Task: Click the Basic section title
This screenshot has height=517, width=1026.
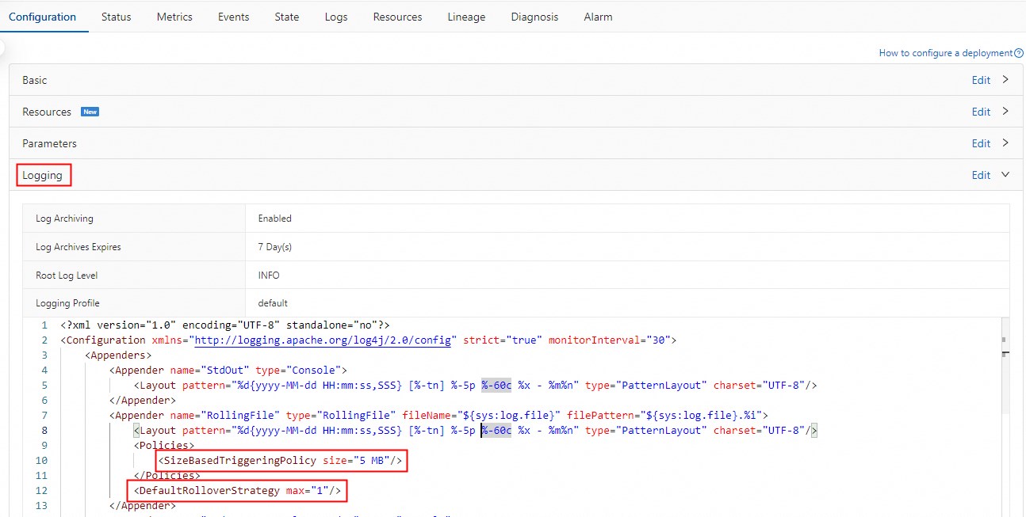Action: click(x=35, y=80)
